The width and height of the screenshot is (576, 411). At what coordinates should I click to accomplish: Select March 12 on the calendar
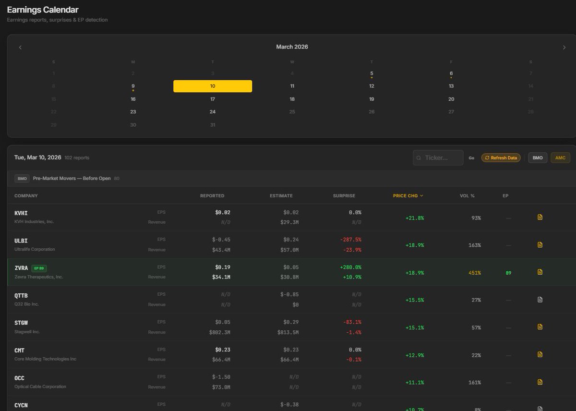pos(372,86)
